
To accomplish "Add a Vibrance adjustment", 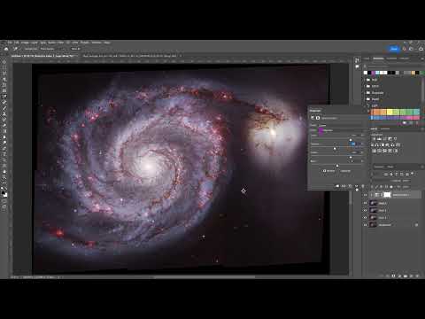I will 395,138.
